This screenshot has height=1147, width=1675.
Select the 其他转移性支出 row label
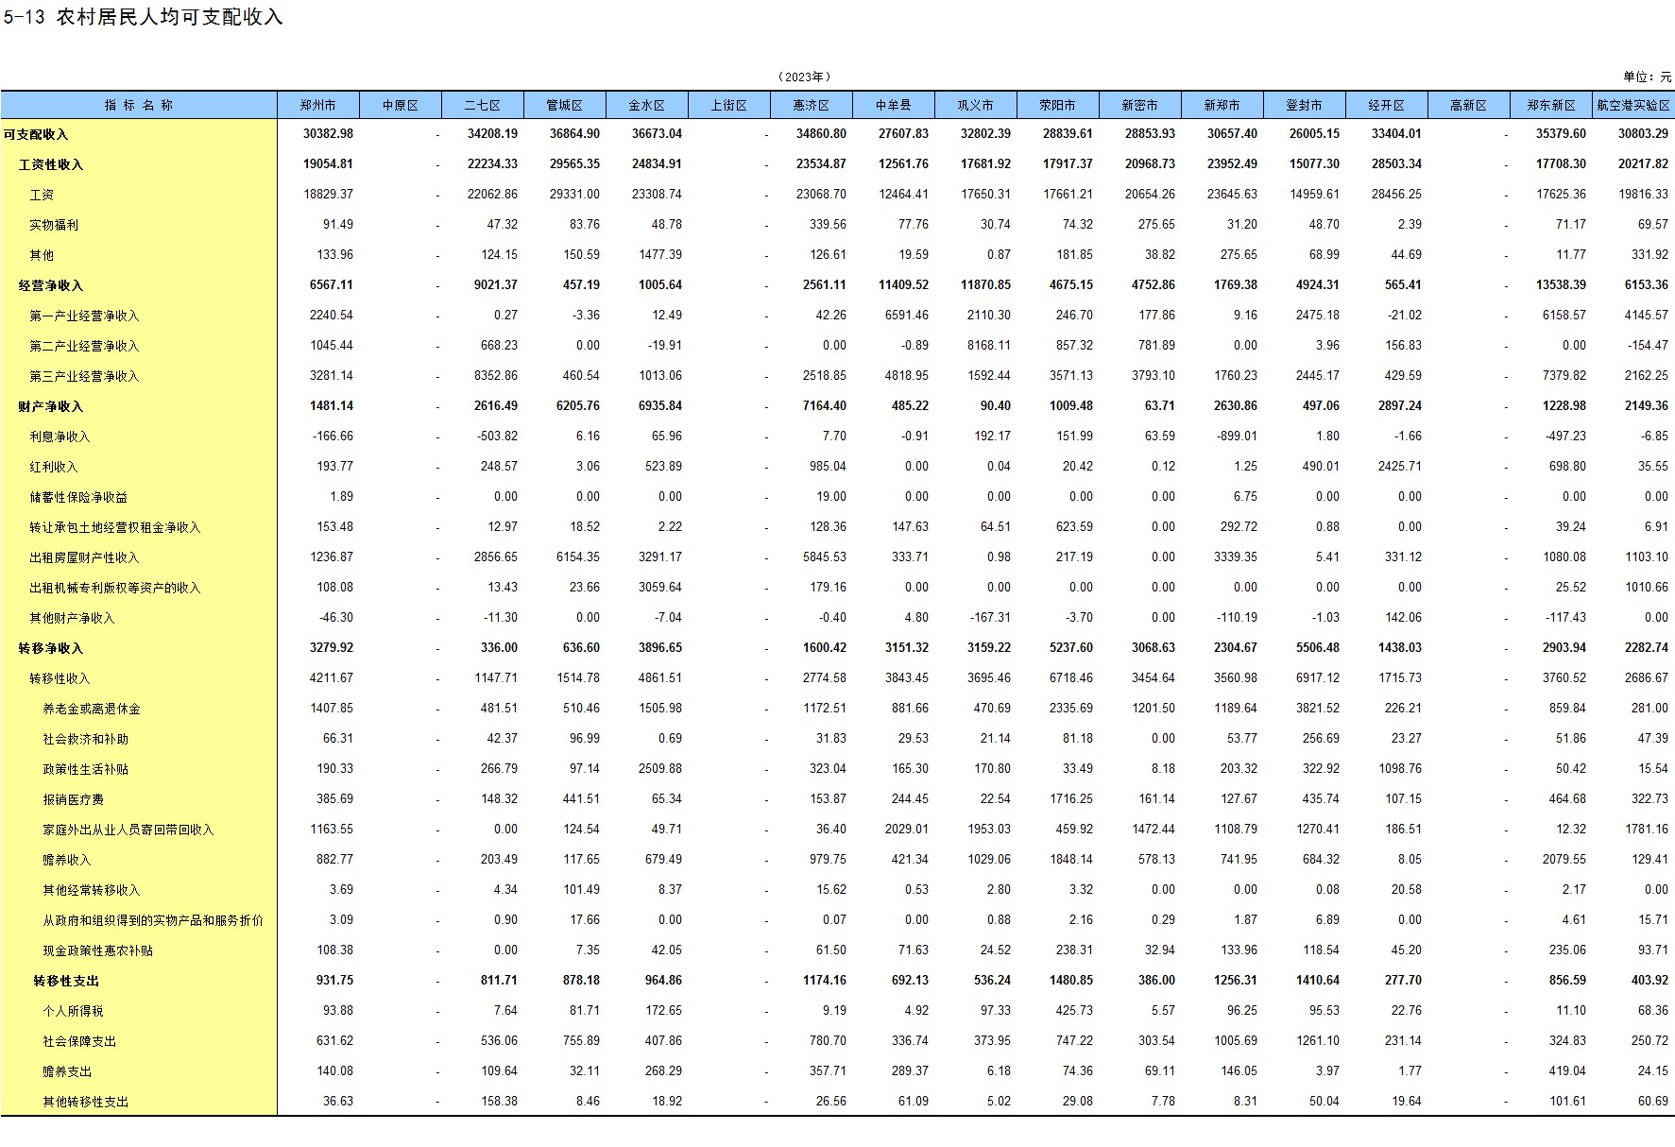(x=85, y=1102)
